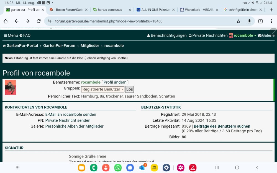
Task: Open Chrome's three-dot menu
Action: click(x=271, y=21)
